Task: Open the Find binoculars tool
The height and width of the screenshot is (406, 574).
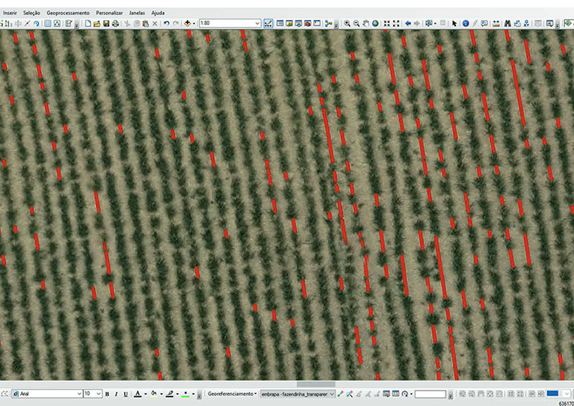Action: (x=507, y=23)
